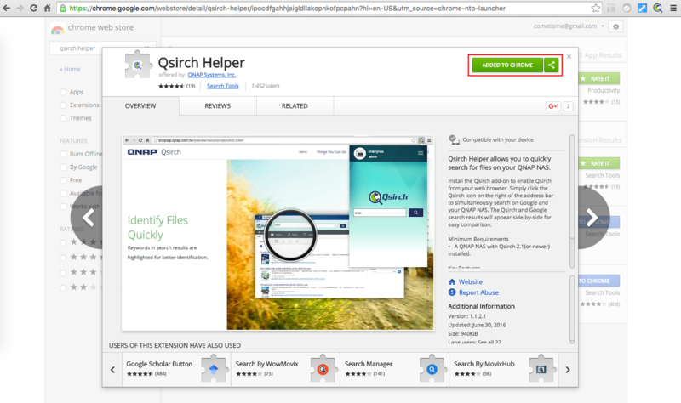
Task: Click the browser back arrow
Action: [7, 8]
